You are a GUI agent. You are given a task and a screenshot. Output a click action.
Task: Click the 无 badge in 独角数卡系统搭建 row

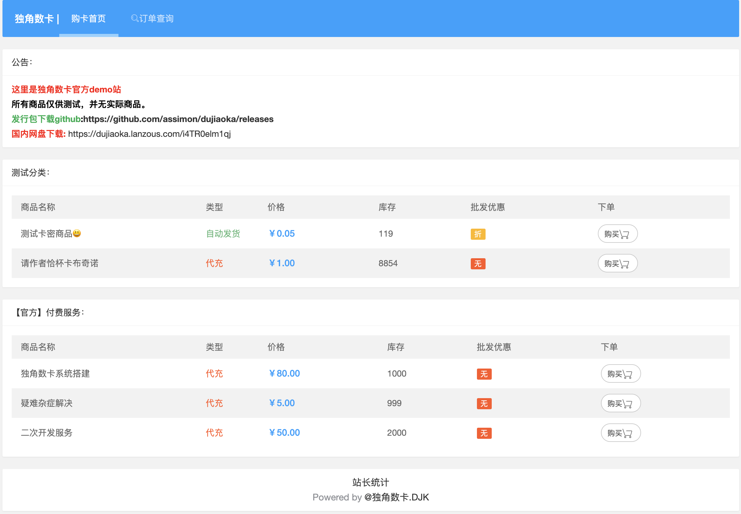pyautogui.click(x=484, y=374)
